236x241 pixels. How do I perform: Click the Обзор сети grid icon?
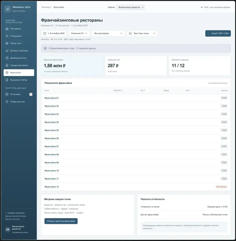(x=7, y=43)
